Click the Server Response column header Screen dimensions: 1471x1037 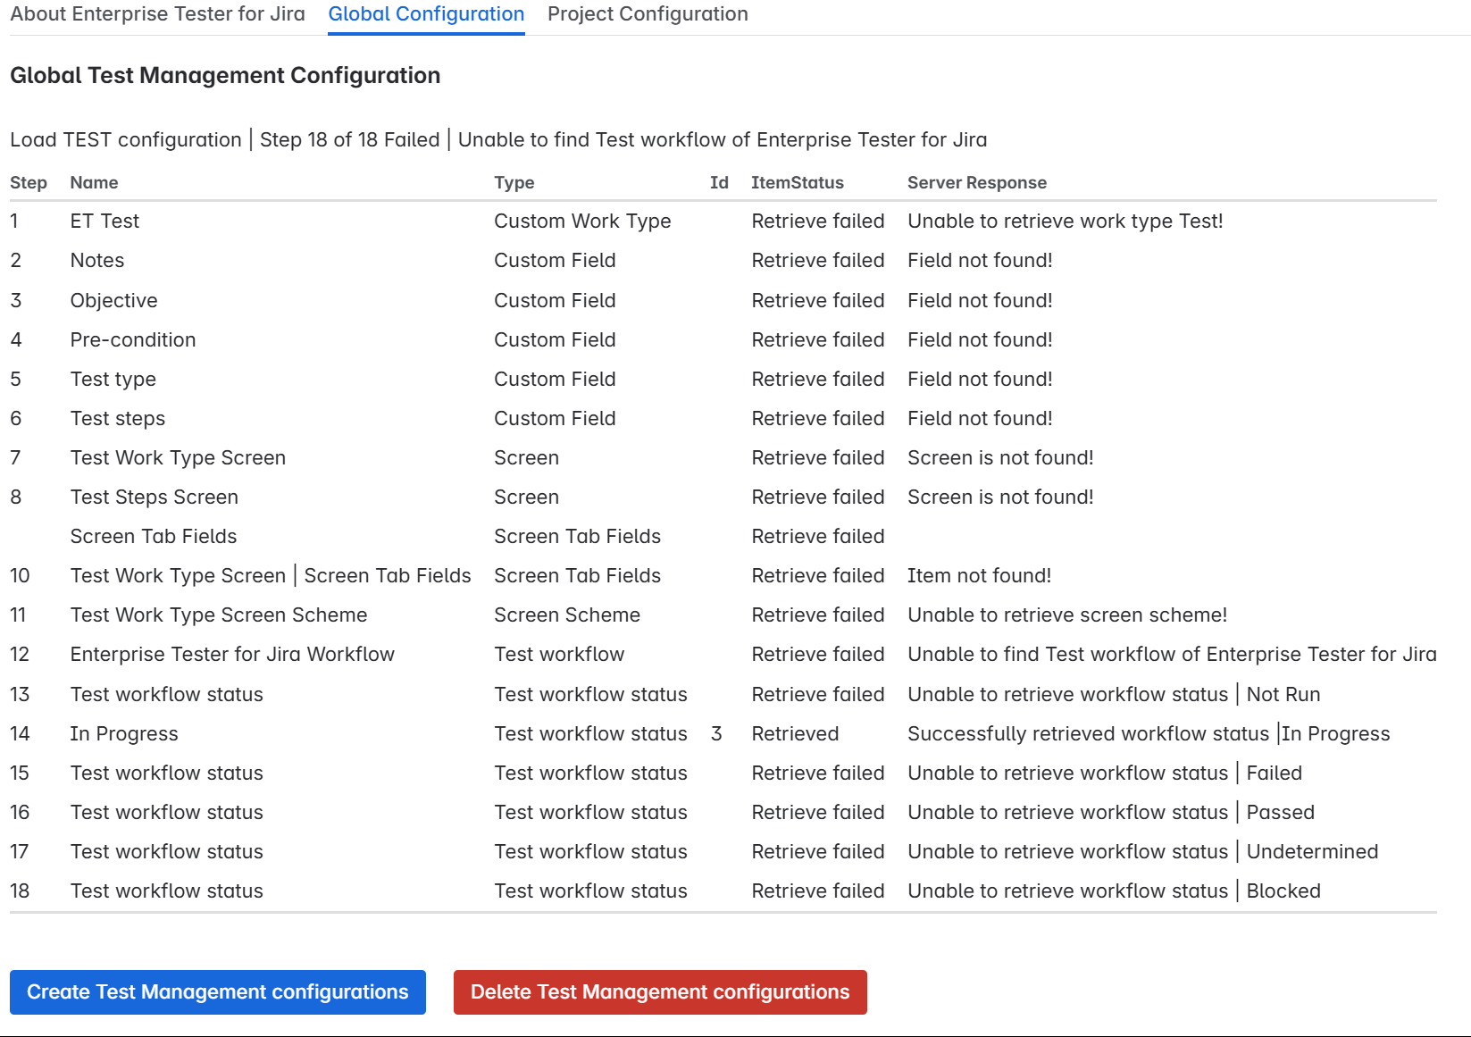976,183
